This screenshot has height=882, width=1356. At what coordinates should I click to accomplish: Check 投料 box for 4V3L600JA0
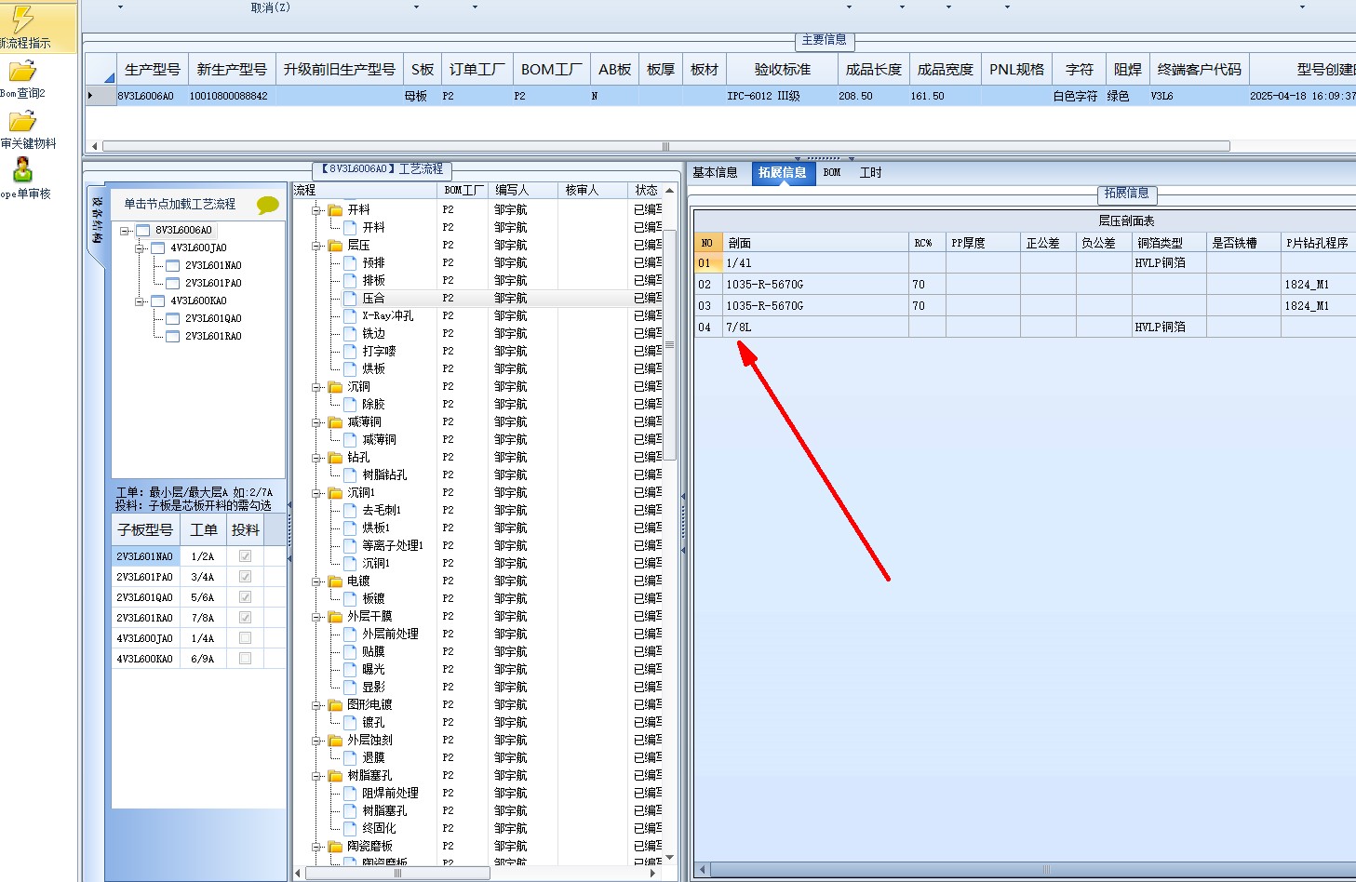(245, 638)
